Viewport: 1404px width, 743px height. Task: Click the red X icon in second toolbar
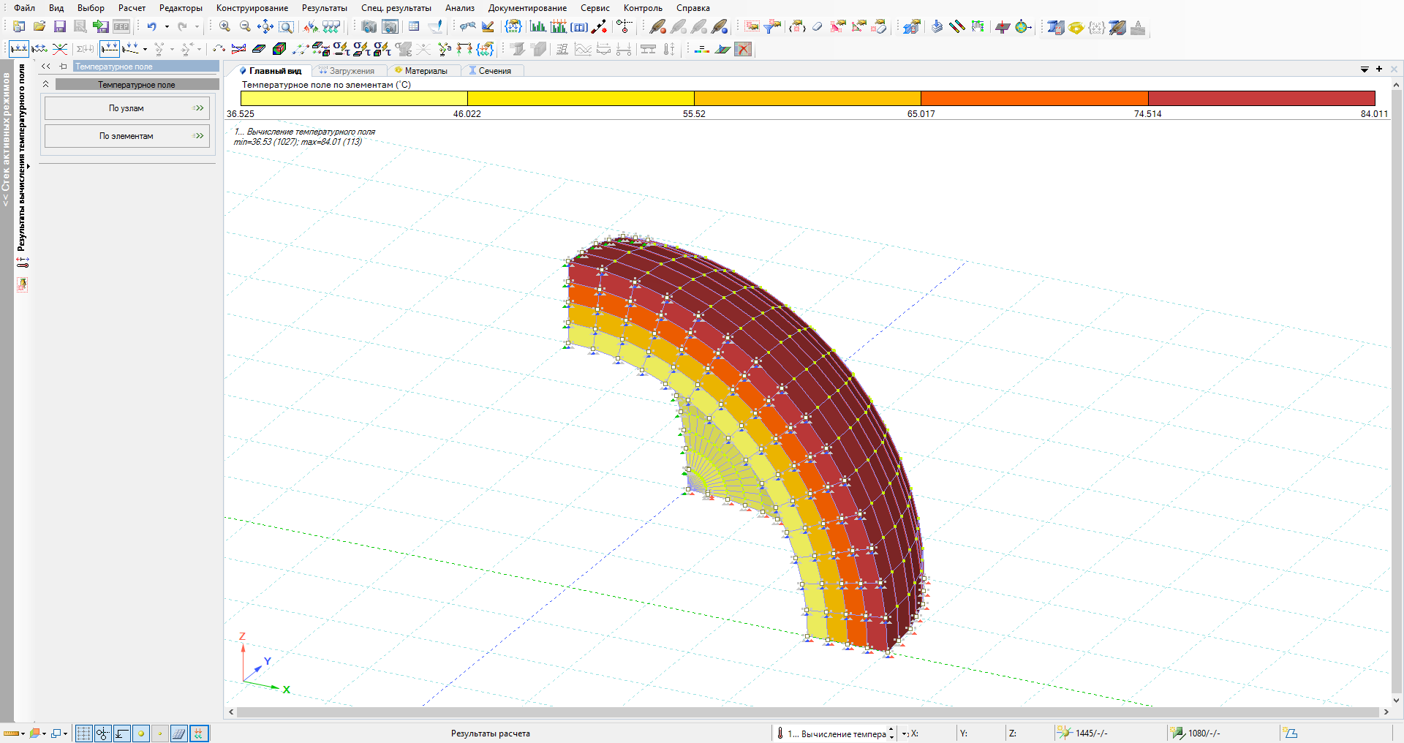click(x=743, y=49)
